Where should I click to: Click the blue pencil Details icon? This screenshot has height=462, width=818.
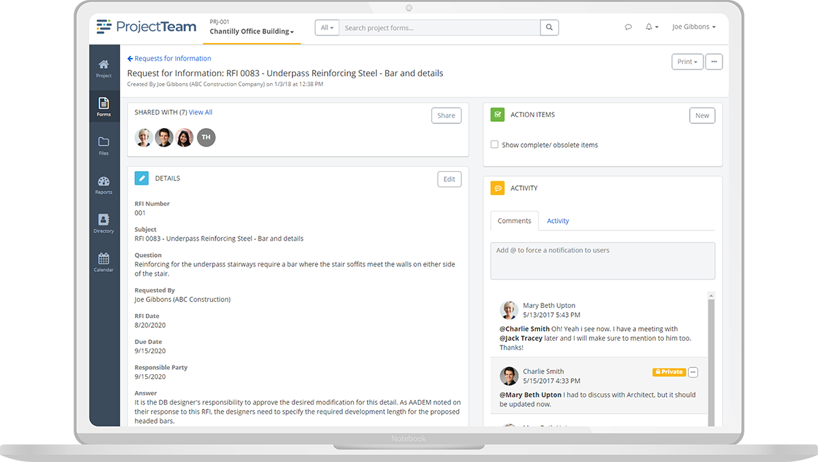click(x=142, y=179)
